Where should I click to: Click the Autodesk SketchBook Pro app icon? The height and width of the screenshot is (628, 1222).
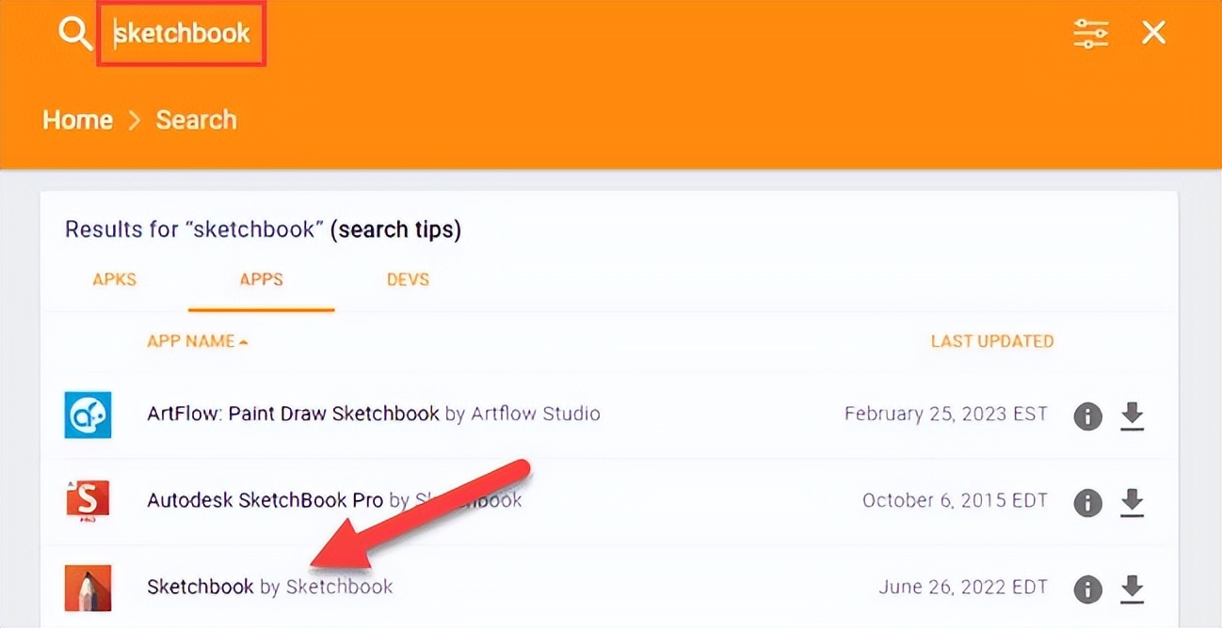pos(88,500)
